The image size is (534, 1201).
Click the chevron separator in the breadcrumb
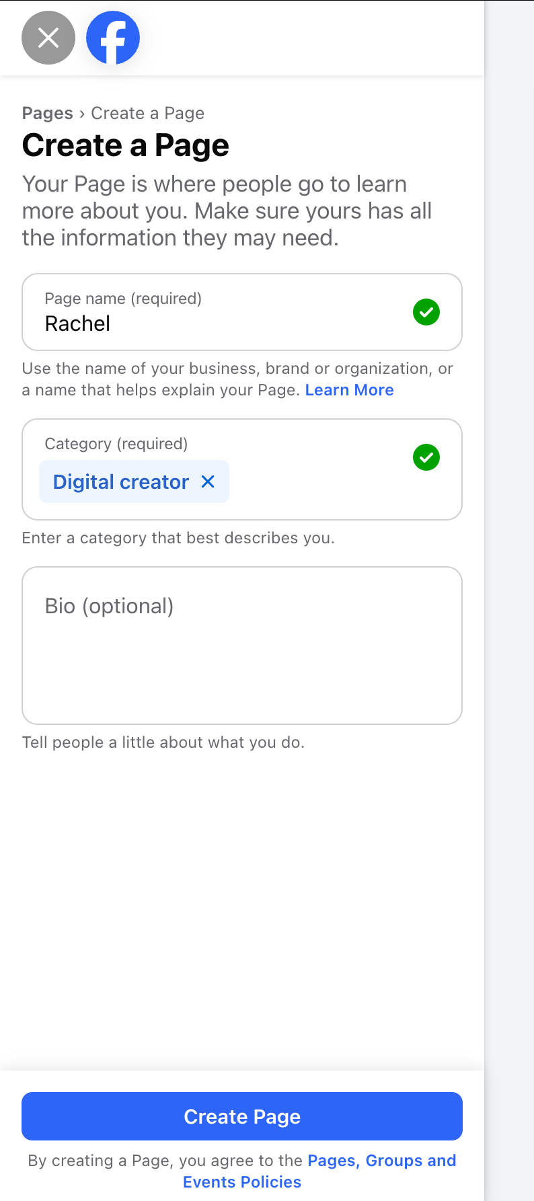(x=82, y=113)
